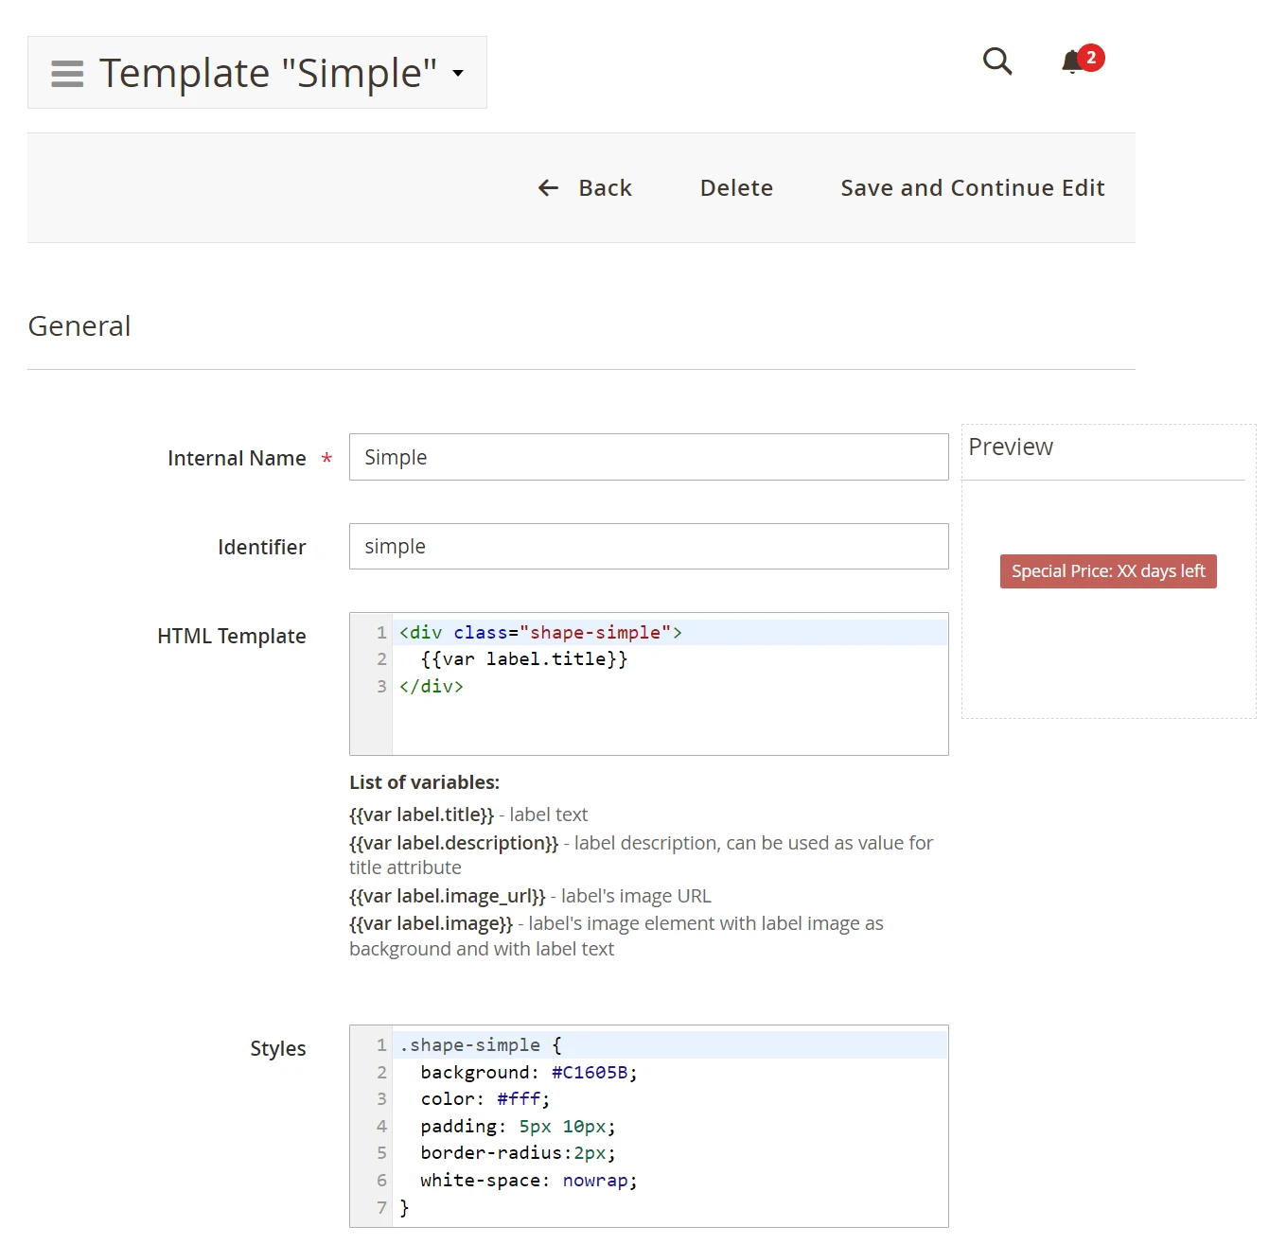Click the #fff color value in Styles
The image size is (1269, 1244).
coord(519,1099)
